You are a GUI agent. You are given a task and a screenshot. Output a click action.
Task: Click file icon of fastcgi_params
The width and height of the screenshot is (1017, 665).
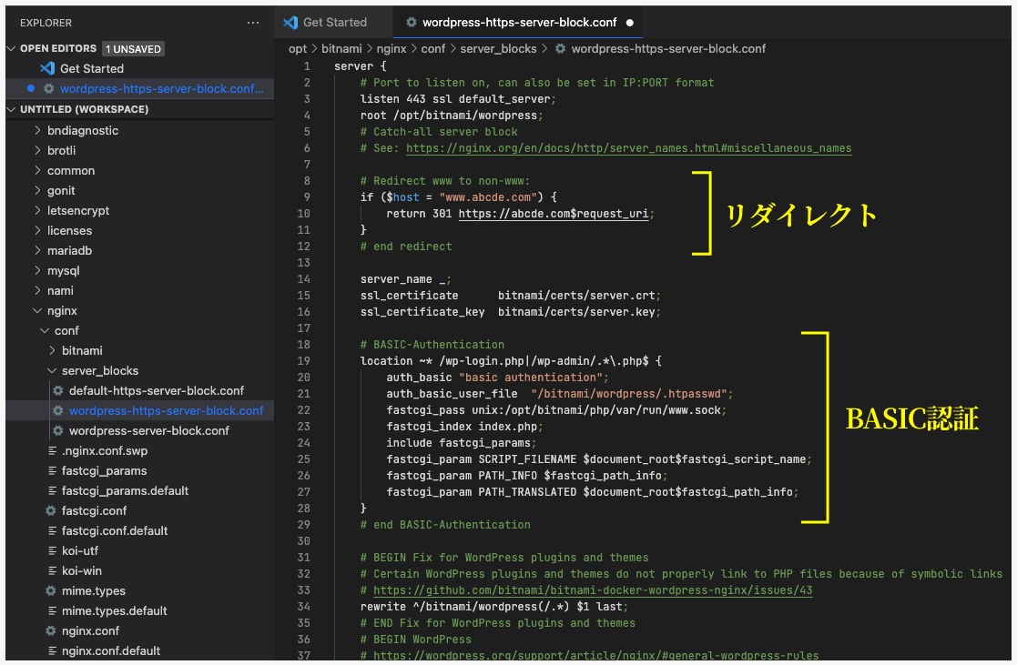pos(53,470)
